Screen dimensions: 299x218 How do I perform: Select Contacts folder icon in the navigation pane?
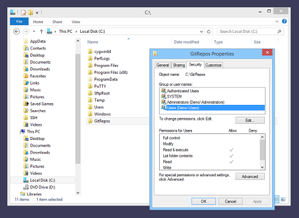(x=26, y=48)
